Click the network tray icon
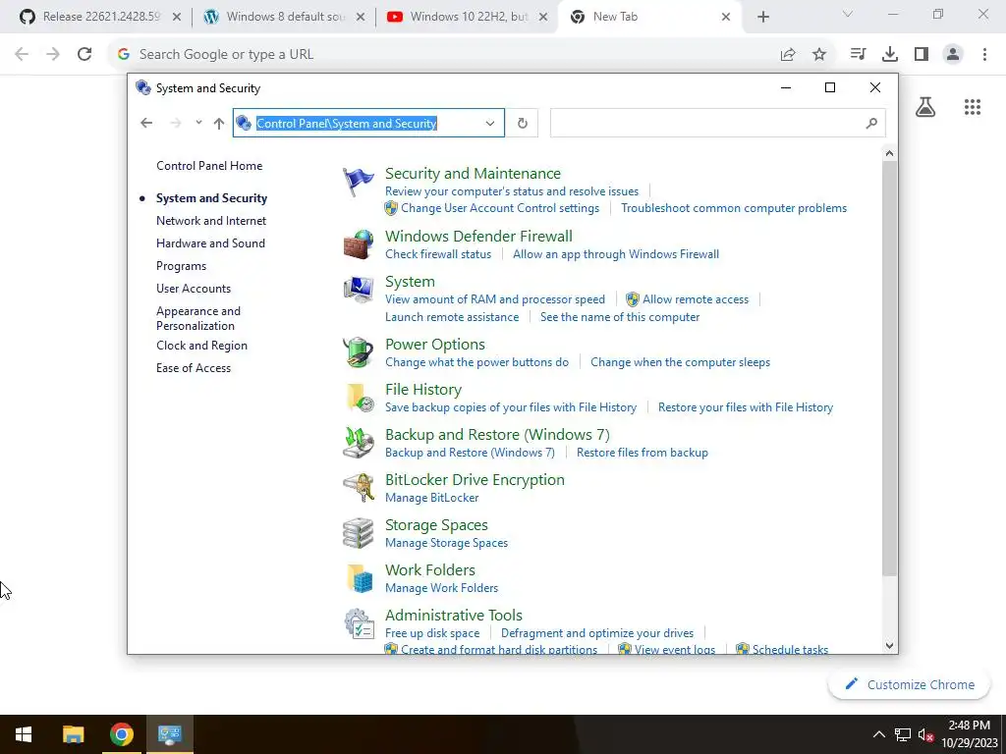 903,734
